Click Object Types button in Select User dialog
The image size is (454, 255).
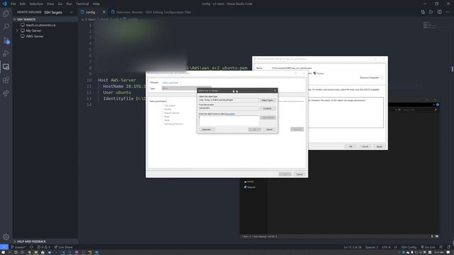(267, 100)
